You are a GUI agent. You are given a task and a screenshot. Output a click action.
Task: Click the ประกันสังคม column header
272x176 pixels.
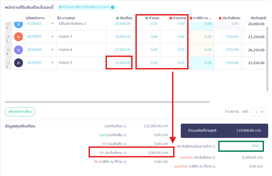[229, 18]
